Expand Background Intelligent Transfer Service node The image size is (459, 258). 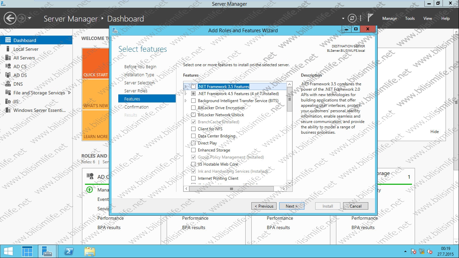185,101
